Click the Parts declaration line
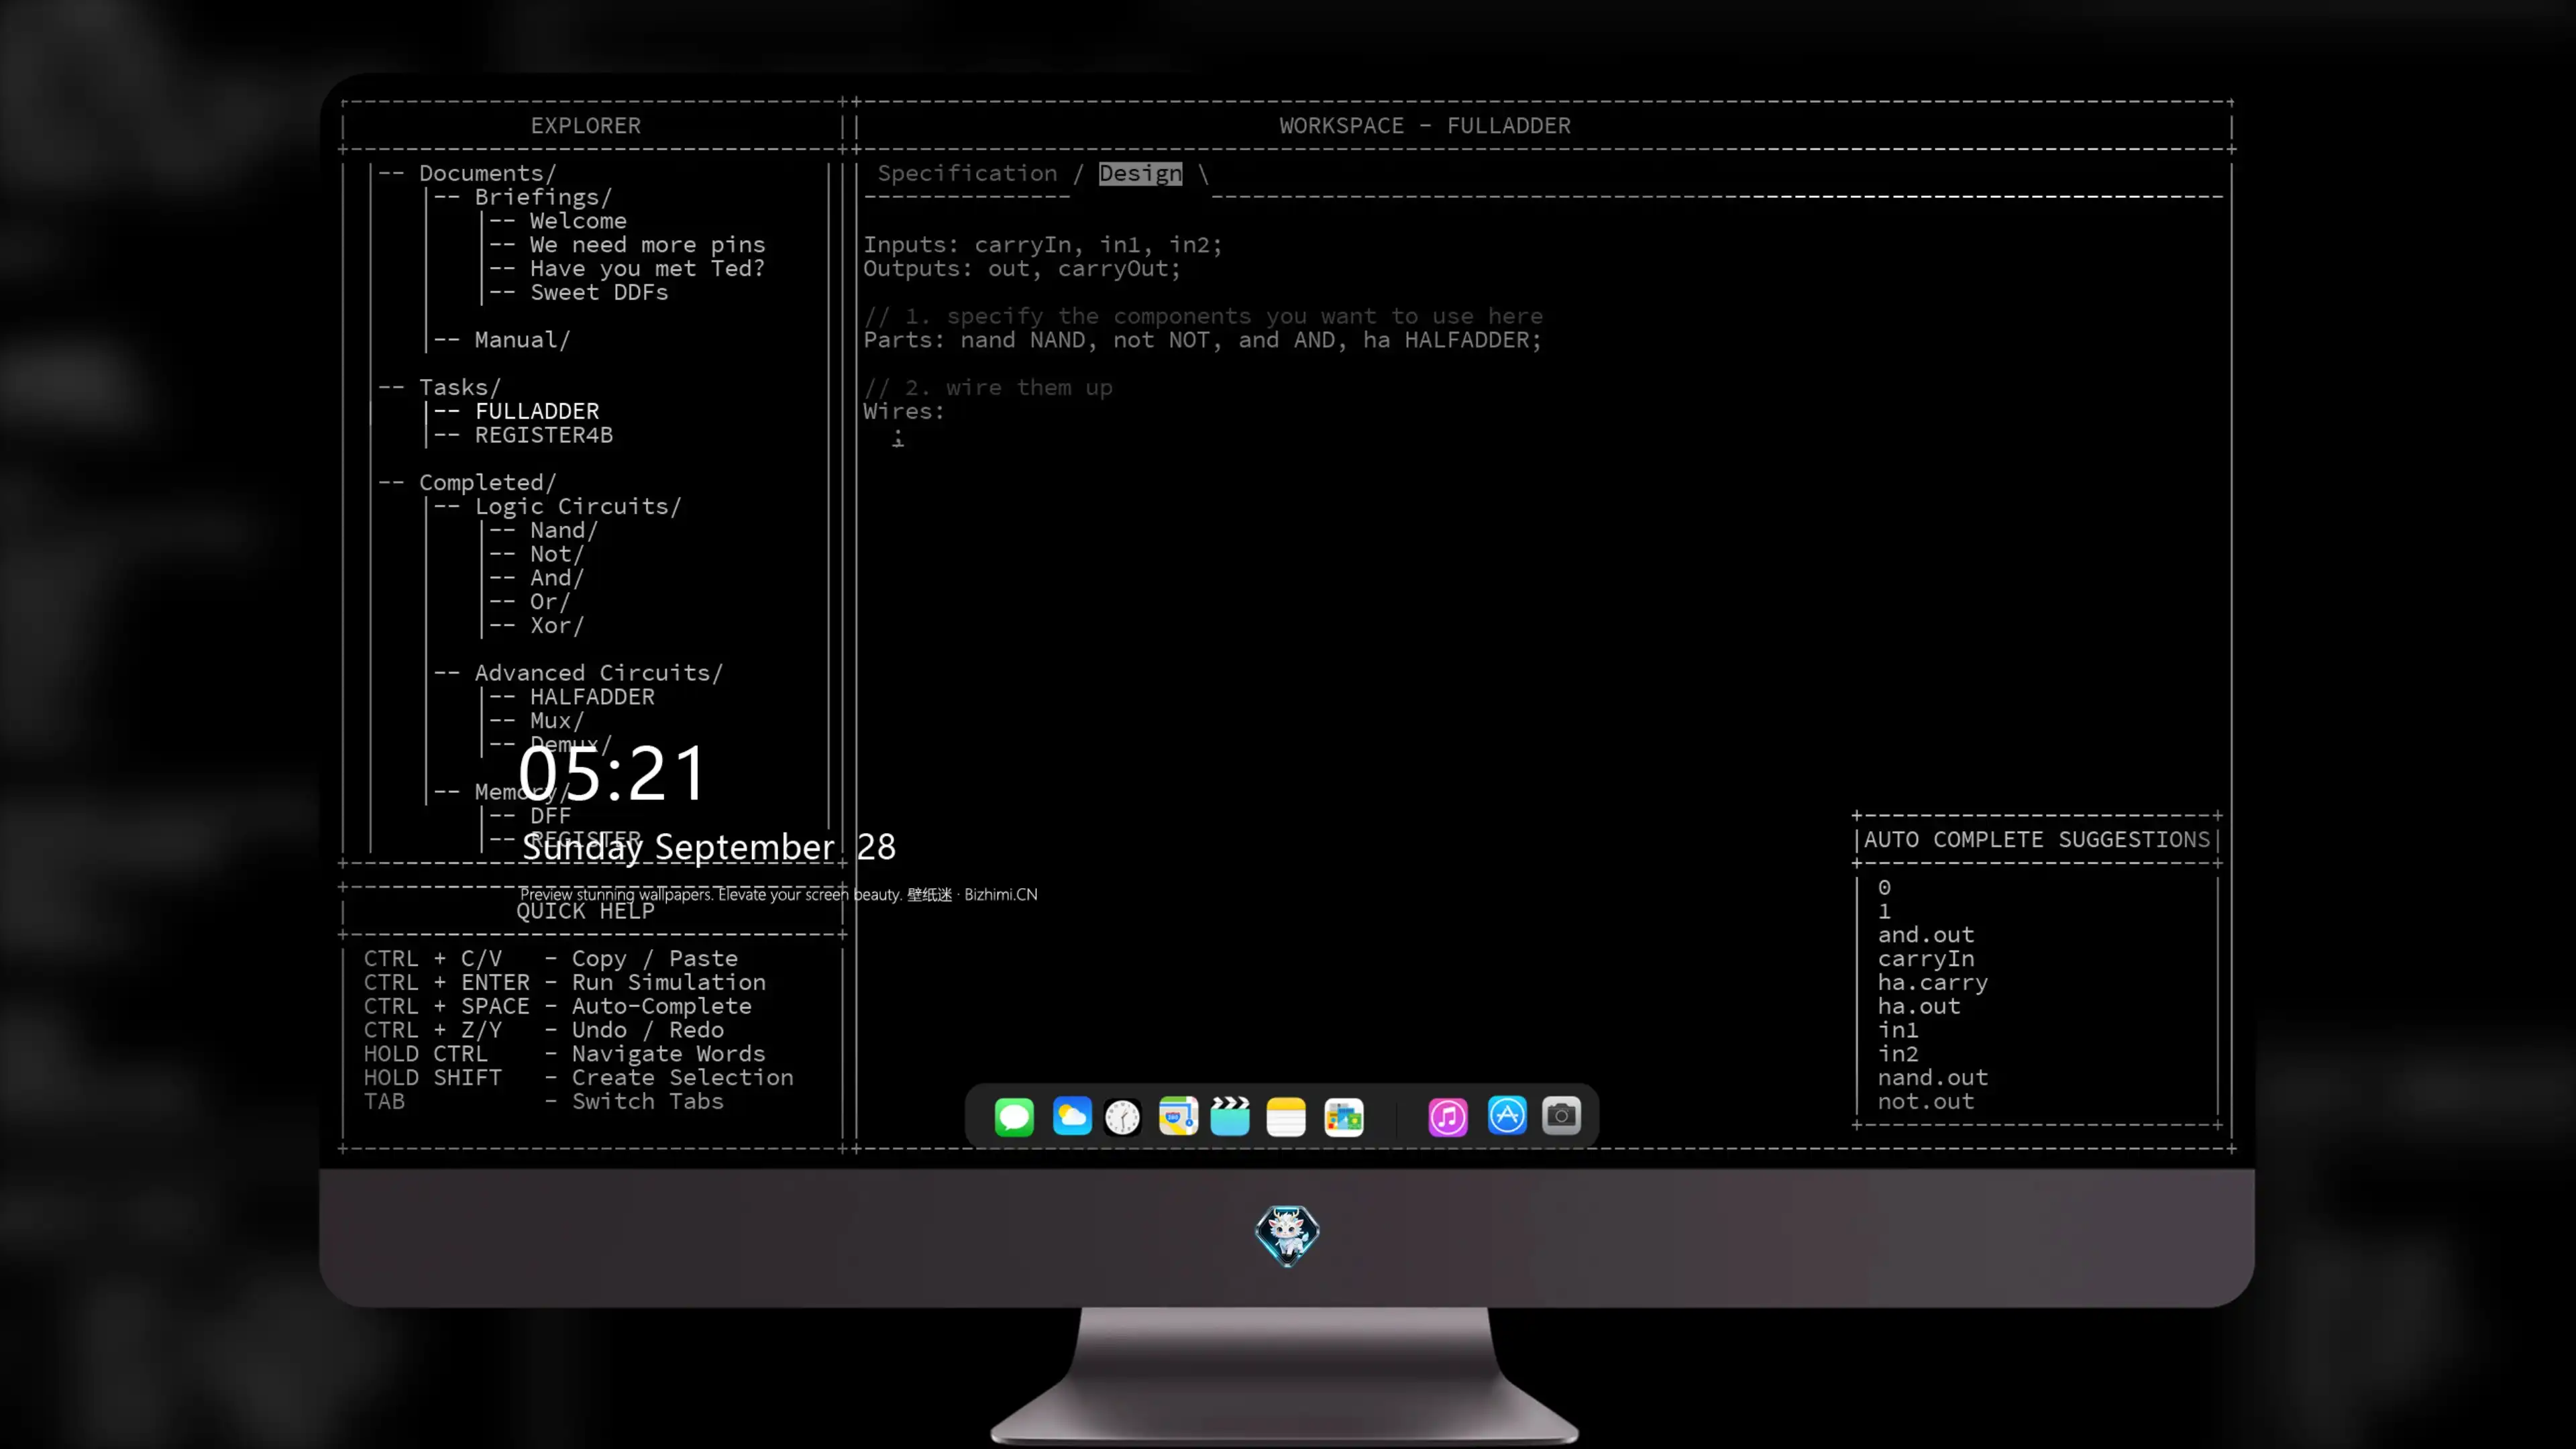The height and width of the screenshot is (1449, 2576). point(1203,340)
